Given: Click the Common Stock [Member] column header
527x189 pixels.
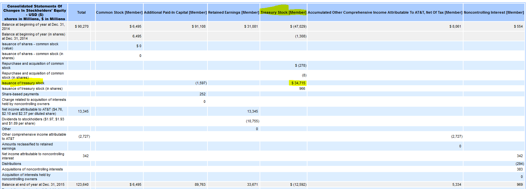Looking at the screenshot, I should 119,12.
